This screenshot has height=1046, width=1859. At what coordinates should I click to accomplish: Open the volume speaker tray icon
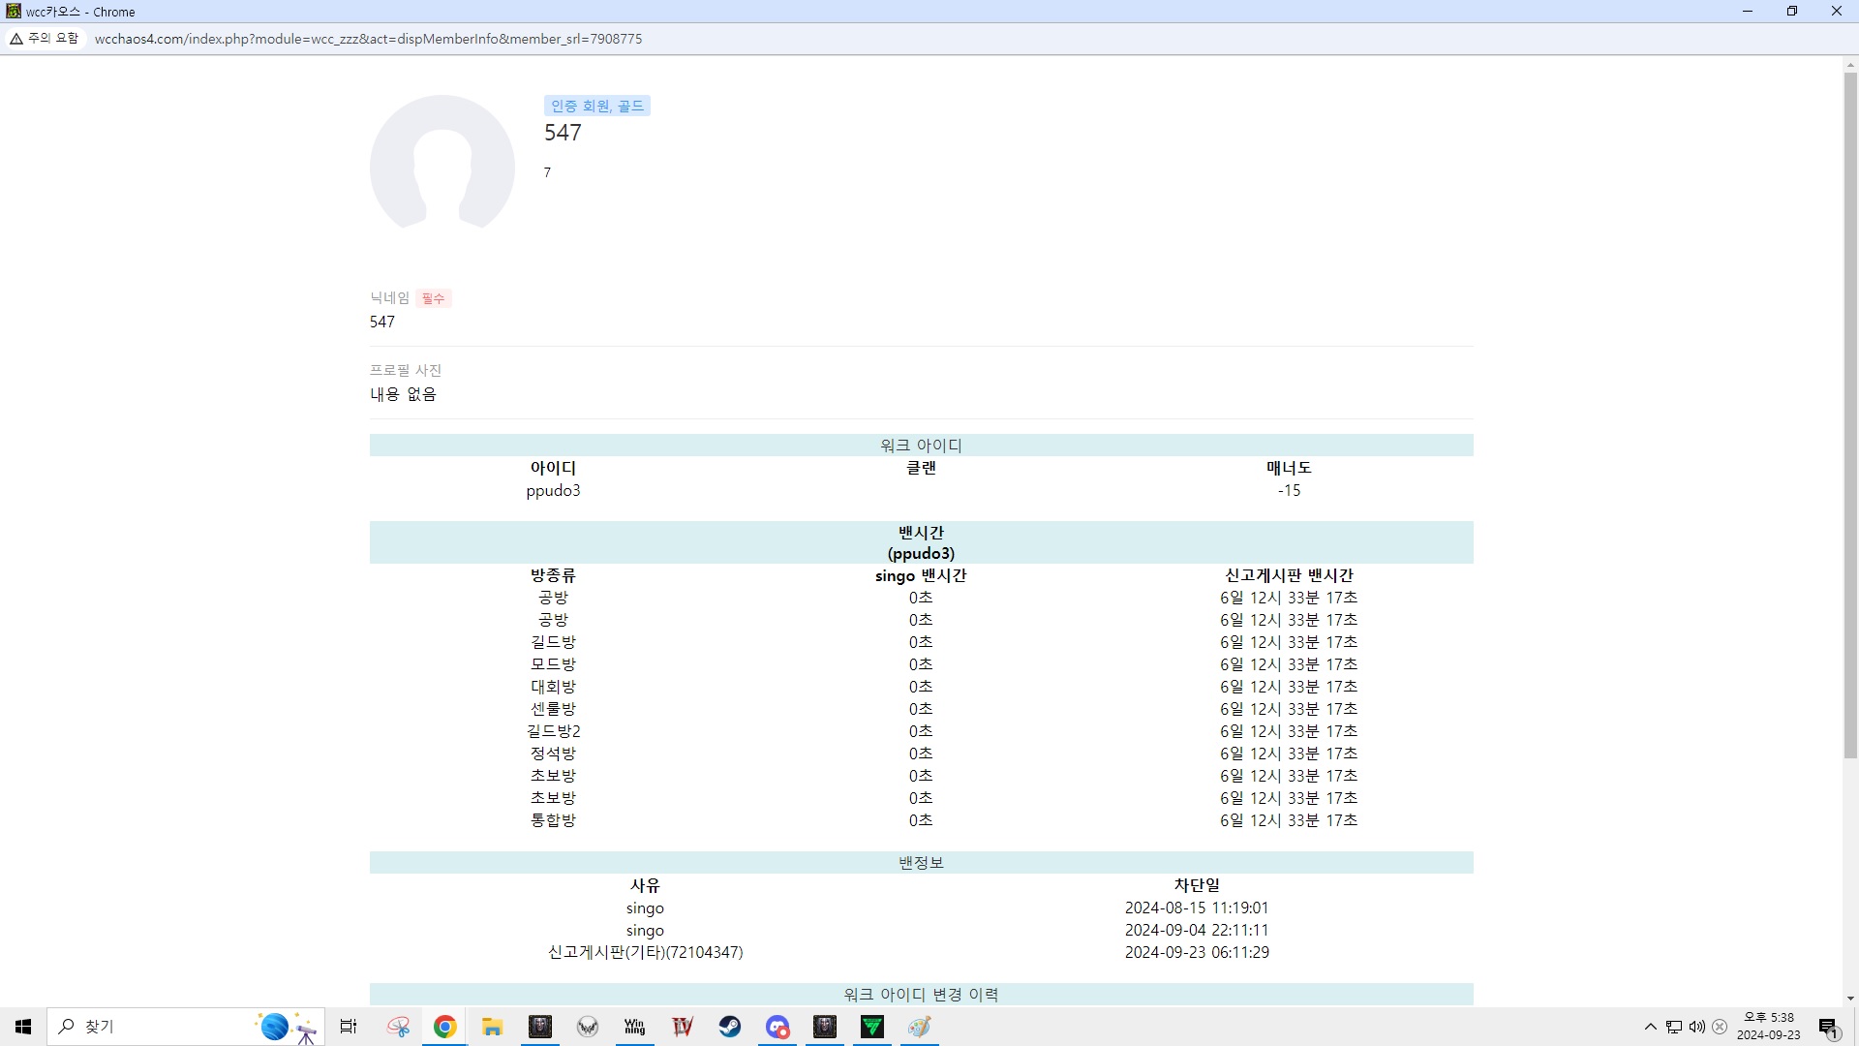click(1696, 1027)
